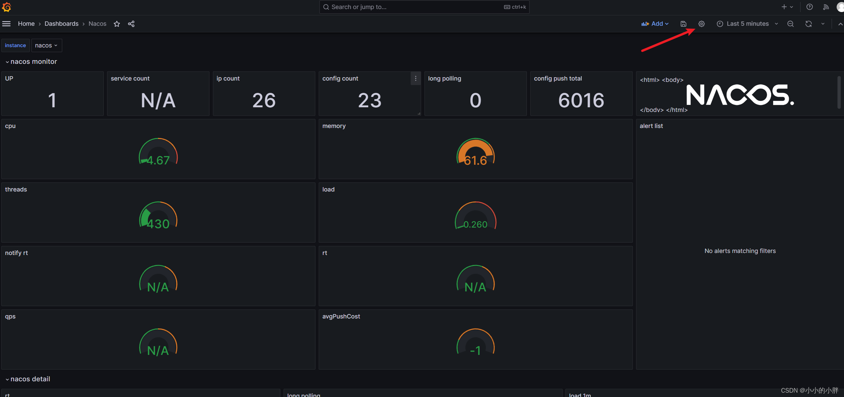Click the long polling panel title
Image resolution: width=844 pixels, height=397 pixels.
(445, 79)
